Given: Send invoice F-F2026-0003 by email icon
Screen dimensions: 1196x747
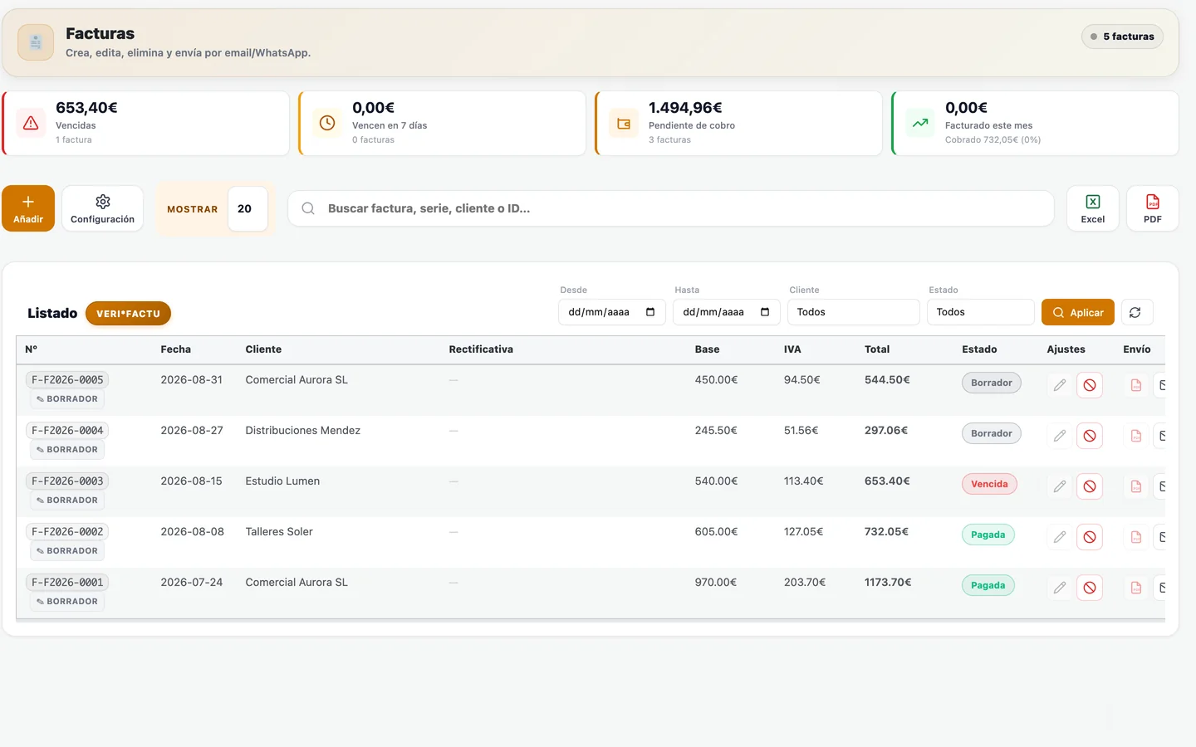Looking at the screenshot, I should click(1161, 486).
